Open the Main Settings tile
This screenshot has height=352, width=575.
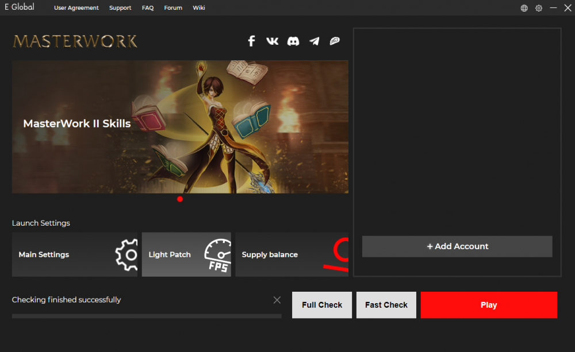click(75, 254)
